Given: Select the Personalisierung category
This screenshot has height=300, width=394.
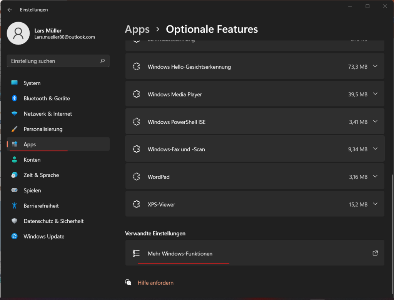Looking at the screenshot, I should [x=58, y=129].
